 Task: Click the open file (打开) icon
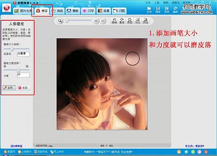click(x=149, y=10)
